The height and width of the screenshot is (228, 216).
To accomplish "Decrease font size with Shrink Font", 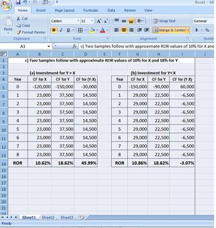I will [106, 21].
